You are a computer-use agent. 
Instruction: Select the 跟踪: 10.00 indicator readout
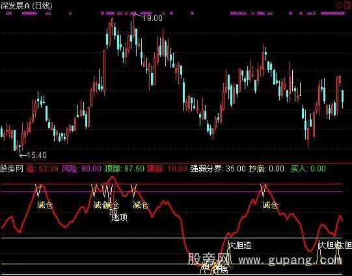click(x=167, y=168)
